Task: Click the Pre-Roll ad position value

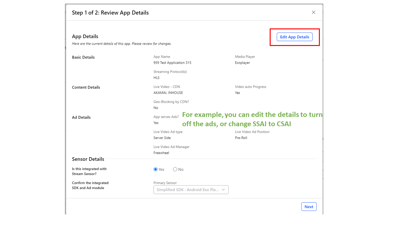Action: coord(241,138)
